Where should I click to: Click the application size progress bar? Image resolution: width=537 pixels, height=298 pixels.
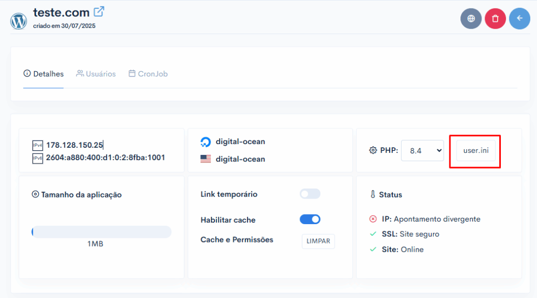pos(101,232)
